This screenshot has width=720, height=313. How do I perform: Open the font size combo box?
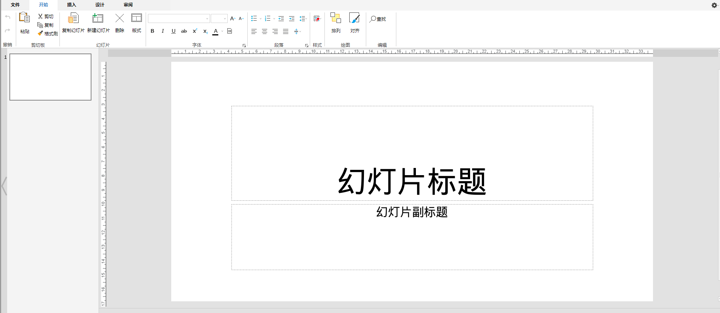pyautogui.click(x=219, y=18)
